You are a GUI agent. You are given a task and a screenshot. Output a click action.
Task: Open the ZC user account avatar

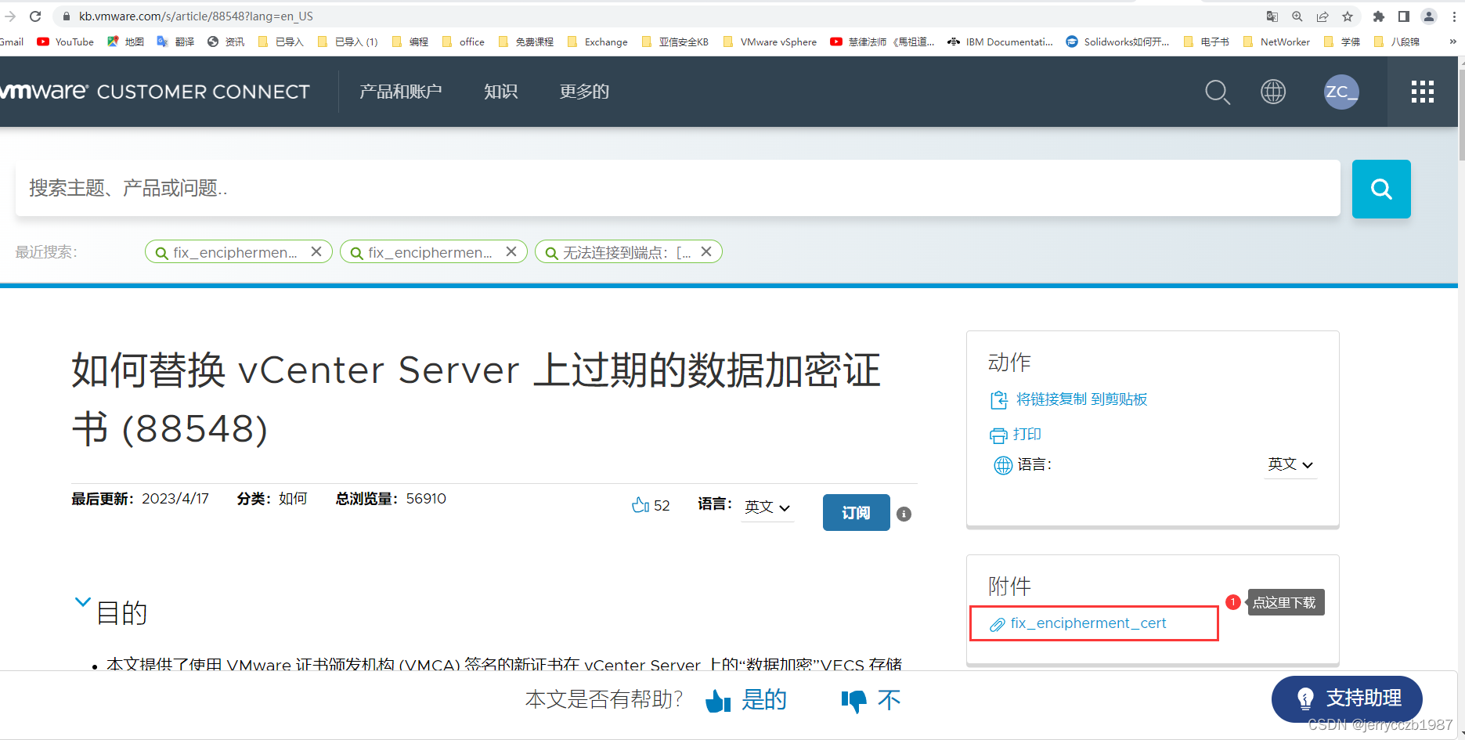pos(1341,92)
